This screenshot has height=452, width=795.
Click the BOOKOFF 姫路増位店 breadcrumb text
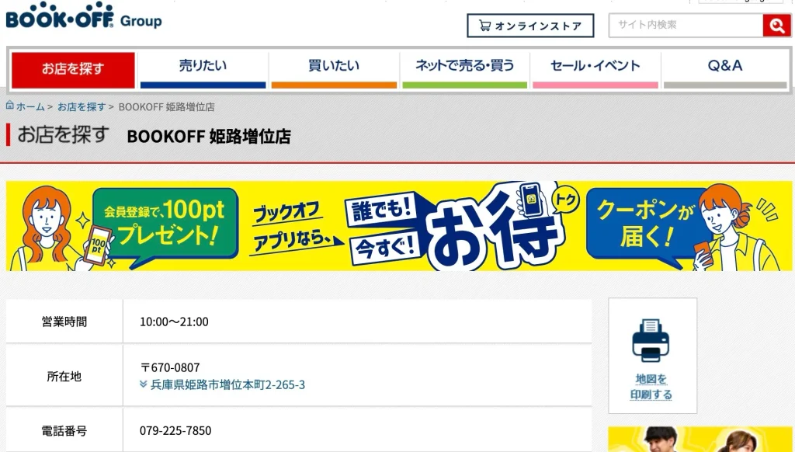coord(166,107)
